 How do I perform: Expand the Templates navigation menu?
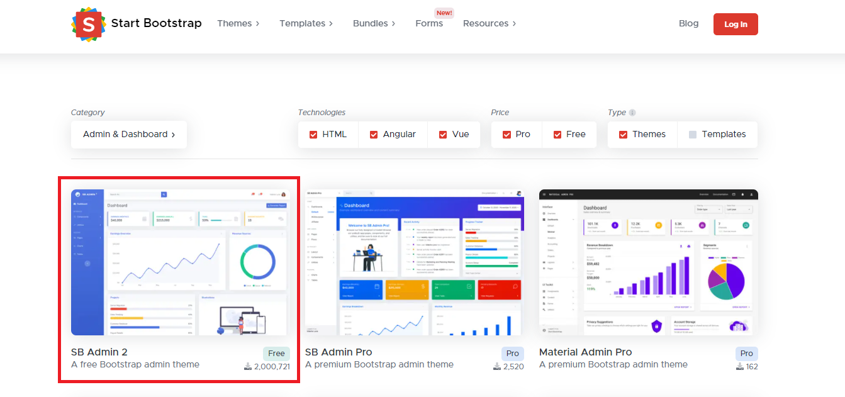306,23
